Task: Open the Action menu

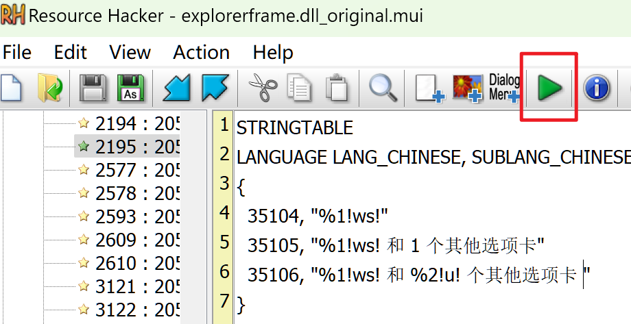Action: [201, 53]
